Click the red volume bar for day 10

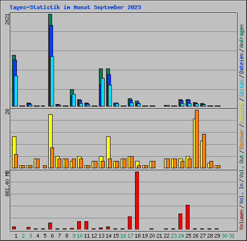(x=79, y=225)
